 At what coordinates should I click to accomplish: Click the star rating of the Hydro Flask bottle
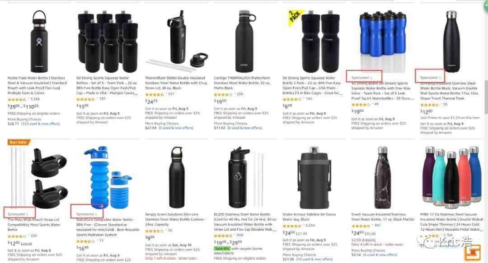(x=17, y=100)
